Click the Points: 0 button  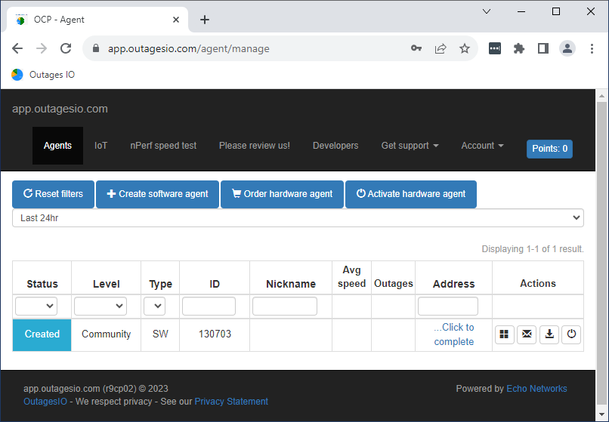click(x=549, y=149)
